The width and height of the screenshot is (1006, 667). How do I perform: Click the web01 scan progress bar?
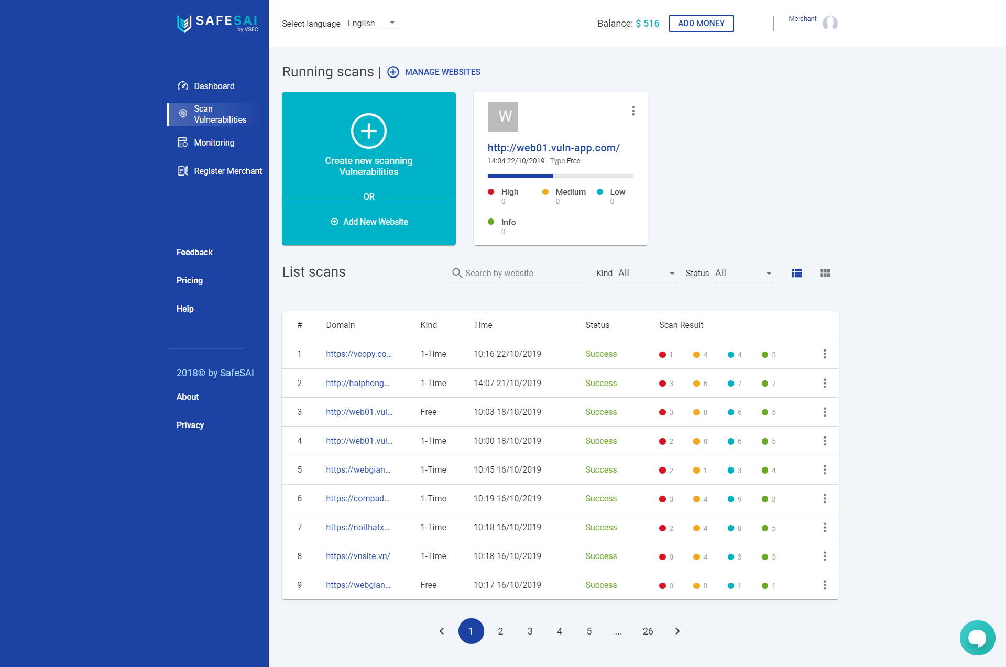tap(560, 176)
